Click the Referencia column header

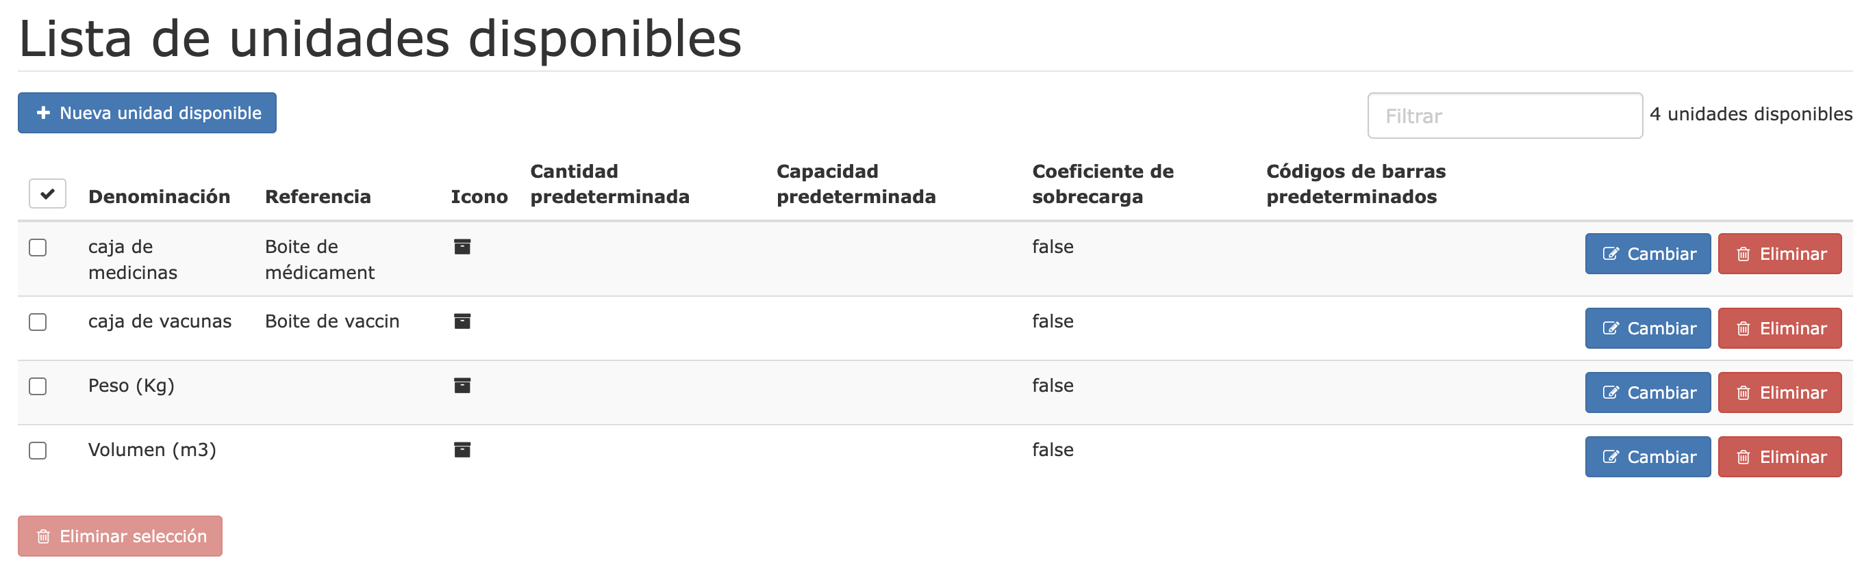[318, 196]
